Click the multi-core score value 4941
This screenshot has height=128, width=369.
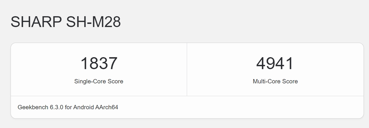[x=275, y=63]
